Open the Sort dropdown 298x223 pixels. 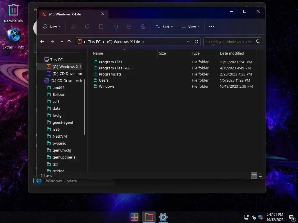[164, 26]
